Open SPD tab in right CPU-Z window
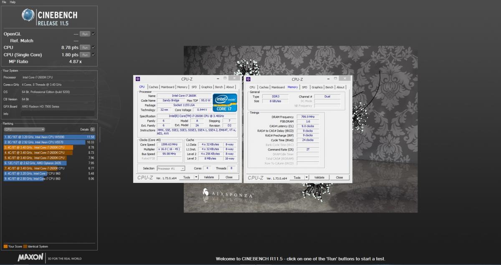The height and width of the screenshot is (265, 501). pyautogui.click(x=305, y=87)
